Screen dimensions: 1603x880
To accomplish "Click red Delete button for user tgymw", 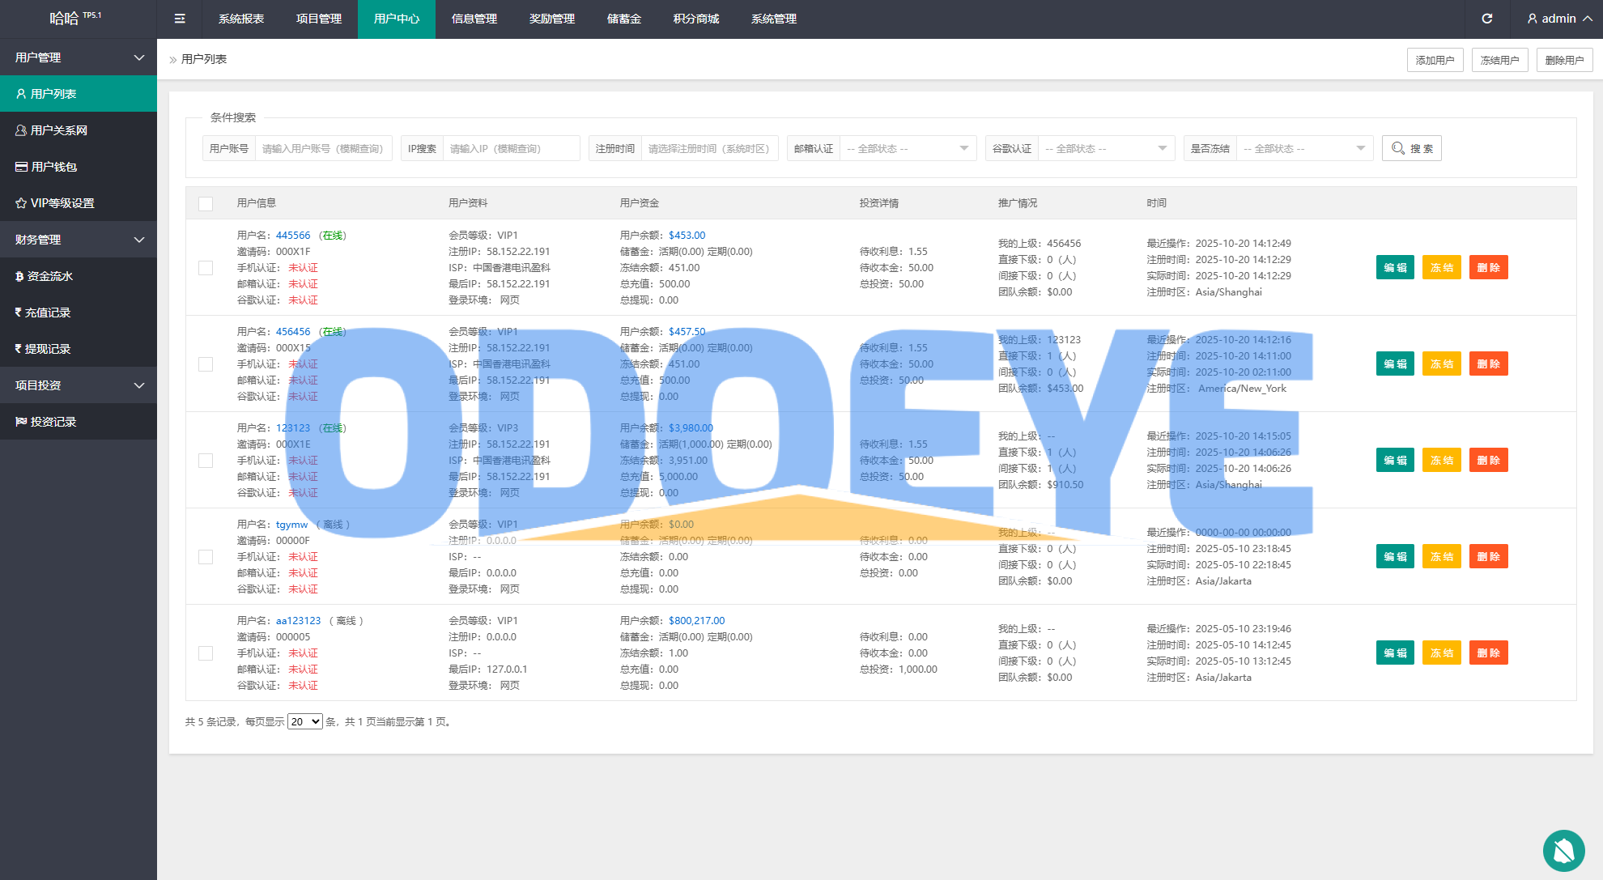I will pos(1487,557).
